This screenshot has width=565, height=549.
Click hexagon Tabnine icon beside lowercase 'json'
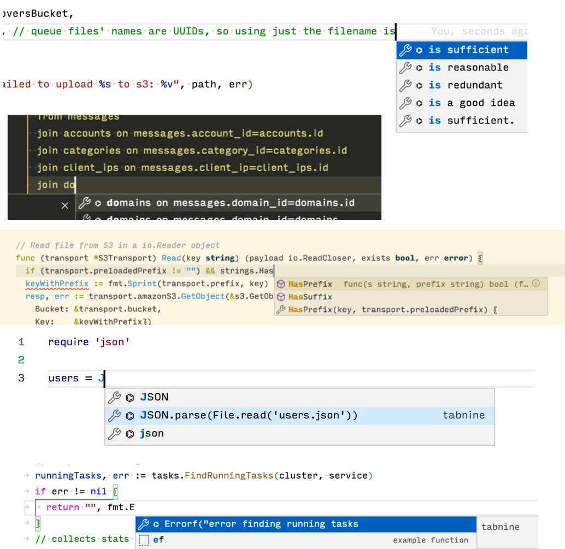(x=130, y=434)
